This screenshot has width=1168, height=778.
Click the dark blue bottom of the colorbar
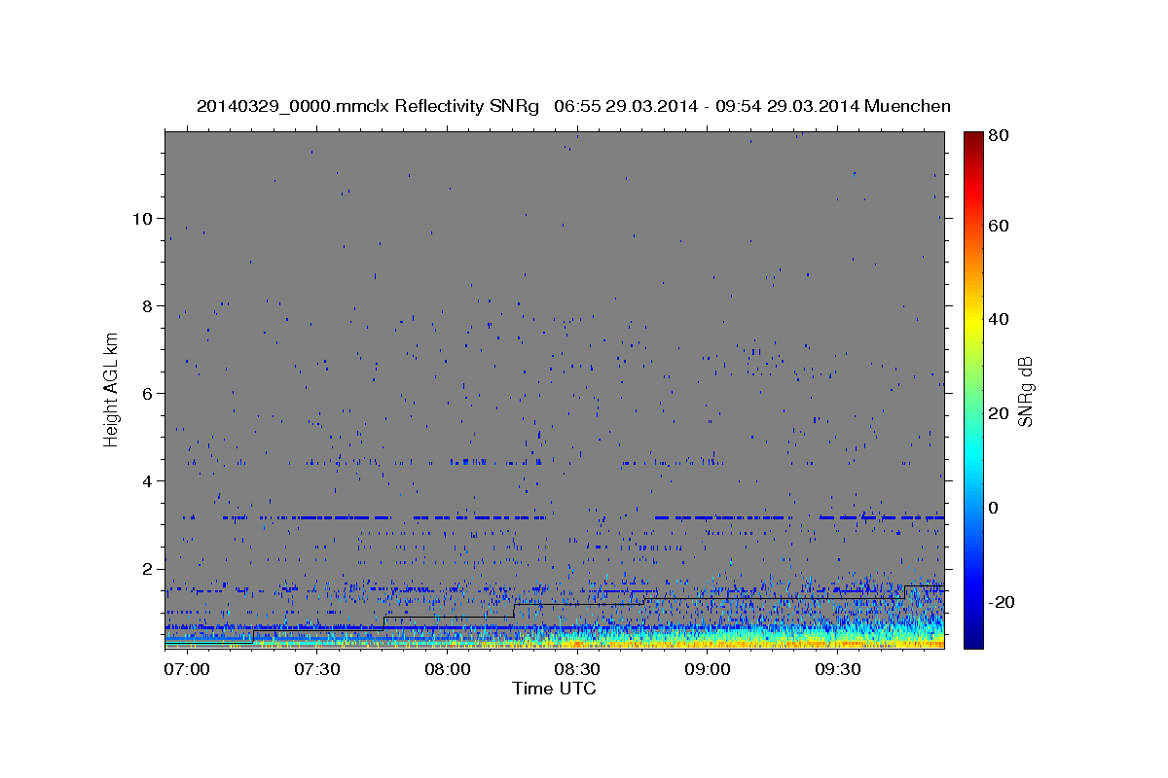tap(972, 637)
